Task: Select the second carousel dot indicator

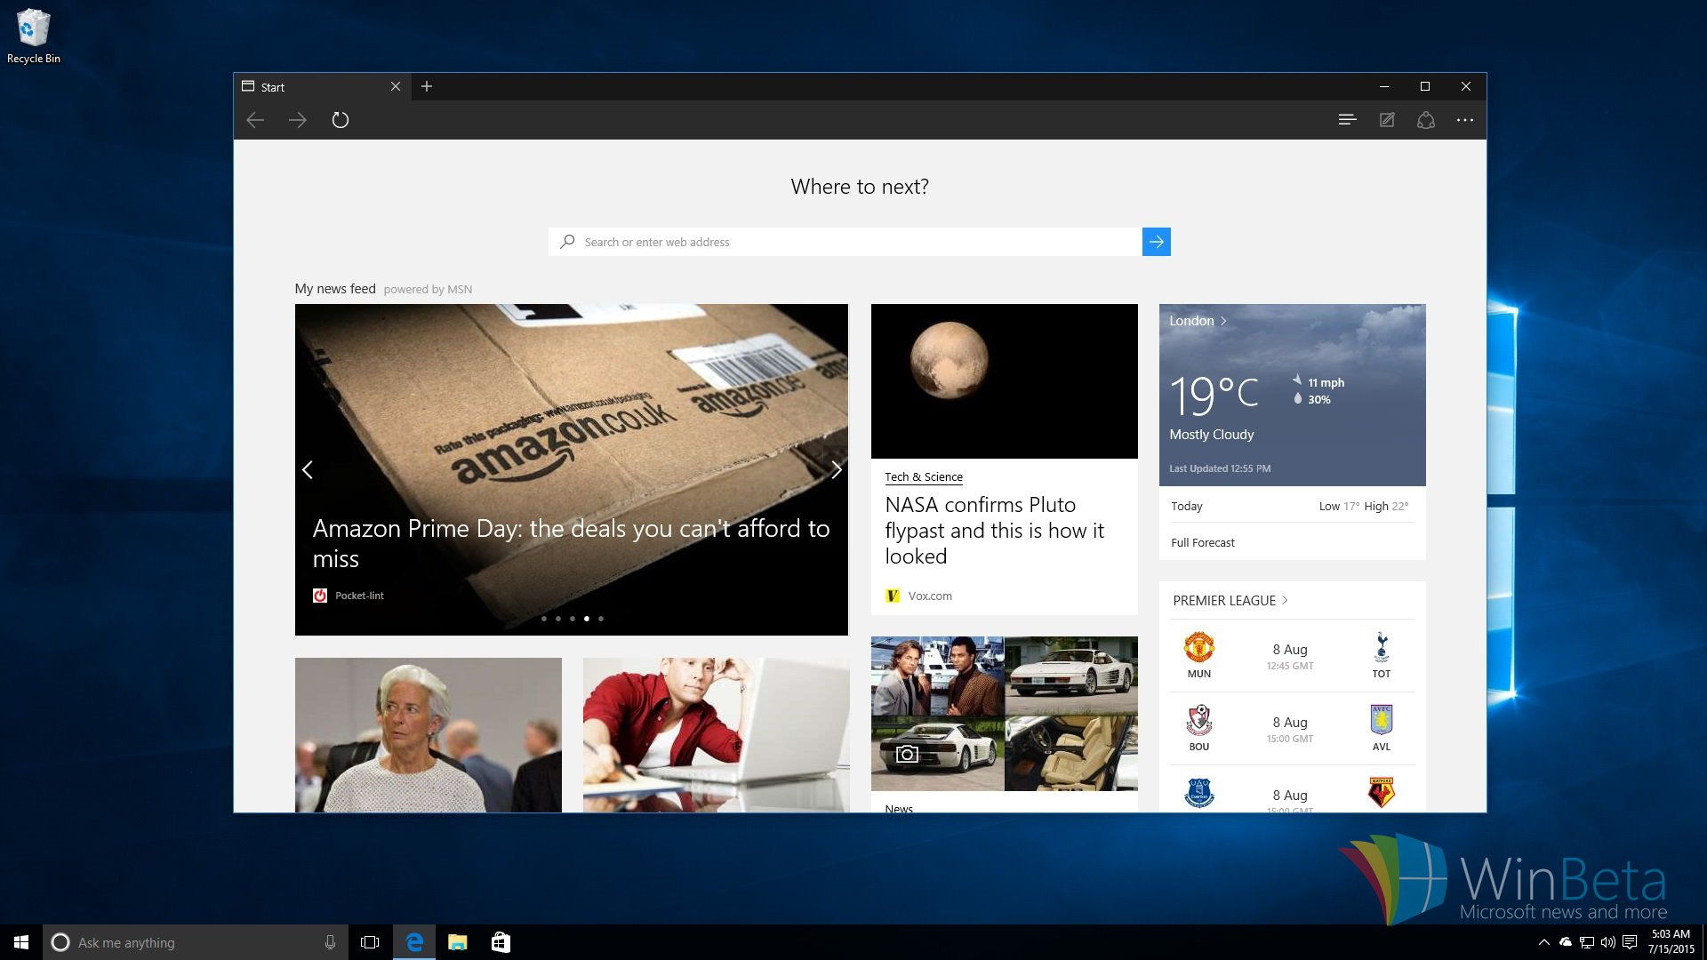Action: point(558,619)
